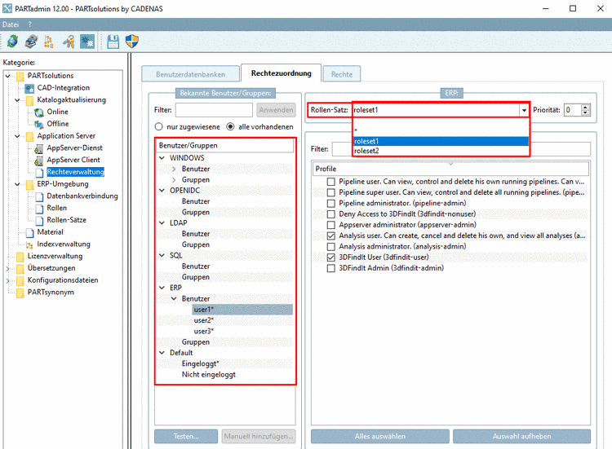
Task: Click the PARTsynonym folder icon
Action: pyautogui.click(x=20, y=293)
